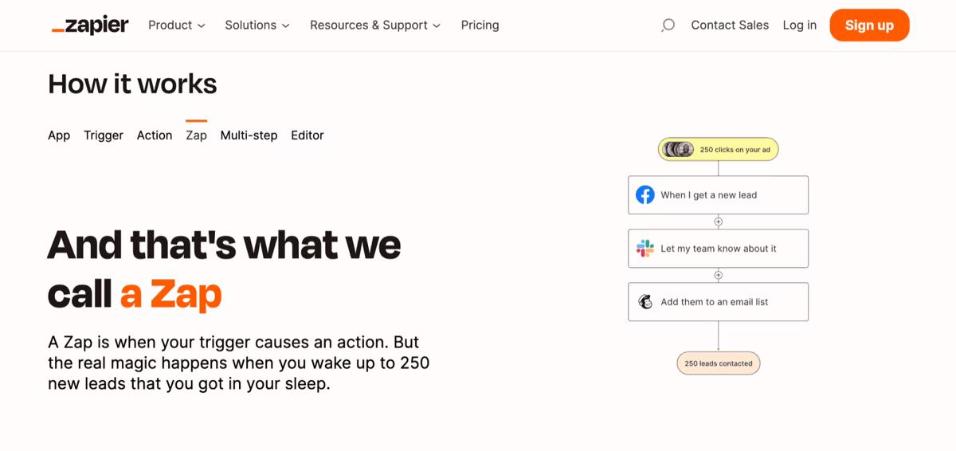Viewport: 956px width, 451px height.
Task: Click the avatar cluster in the clicks badge
Action: 679,150
